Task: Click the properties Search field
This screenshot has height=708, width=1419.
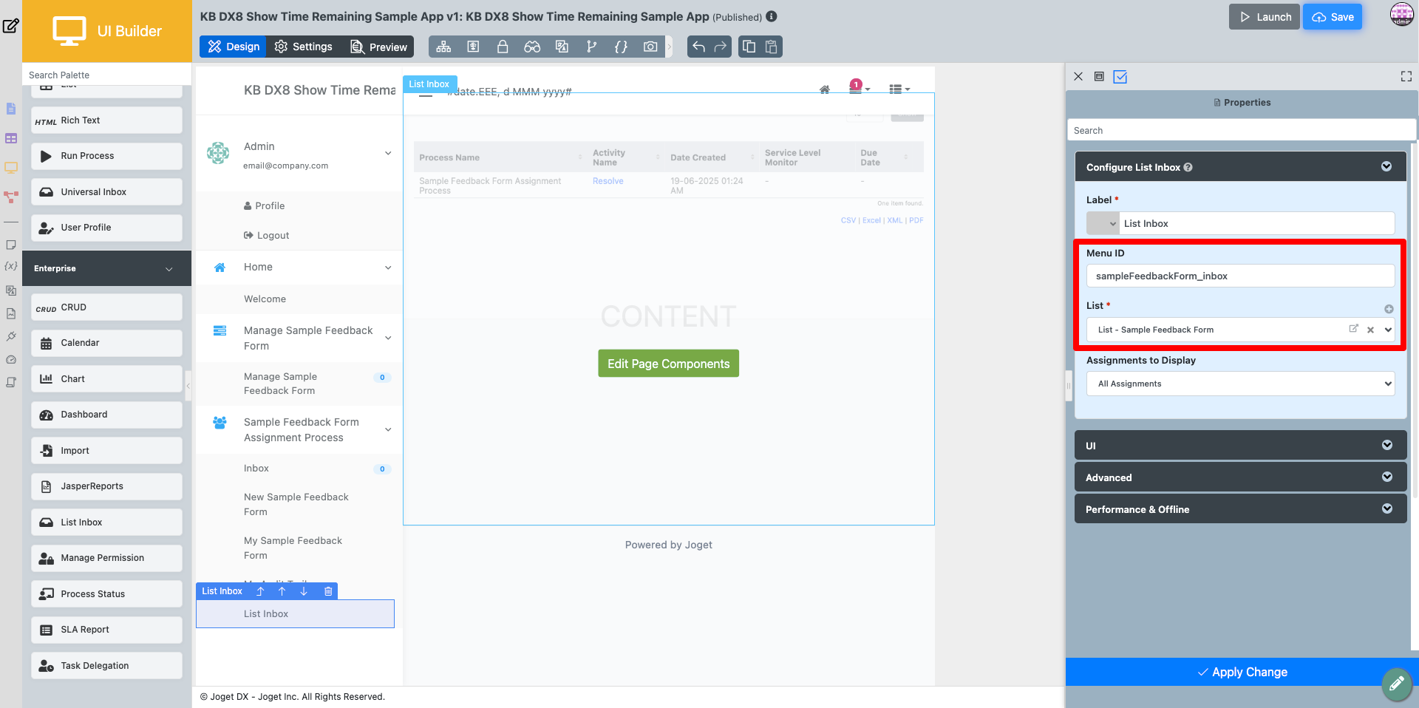Action: [x=1242, y=130]
